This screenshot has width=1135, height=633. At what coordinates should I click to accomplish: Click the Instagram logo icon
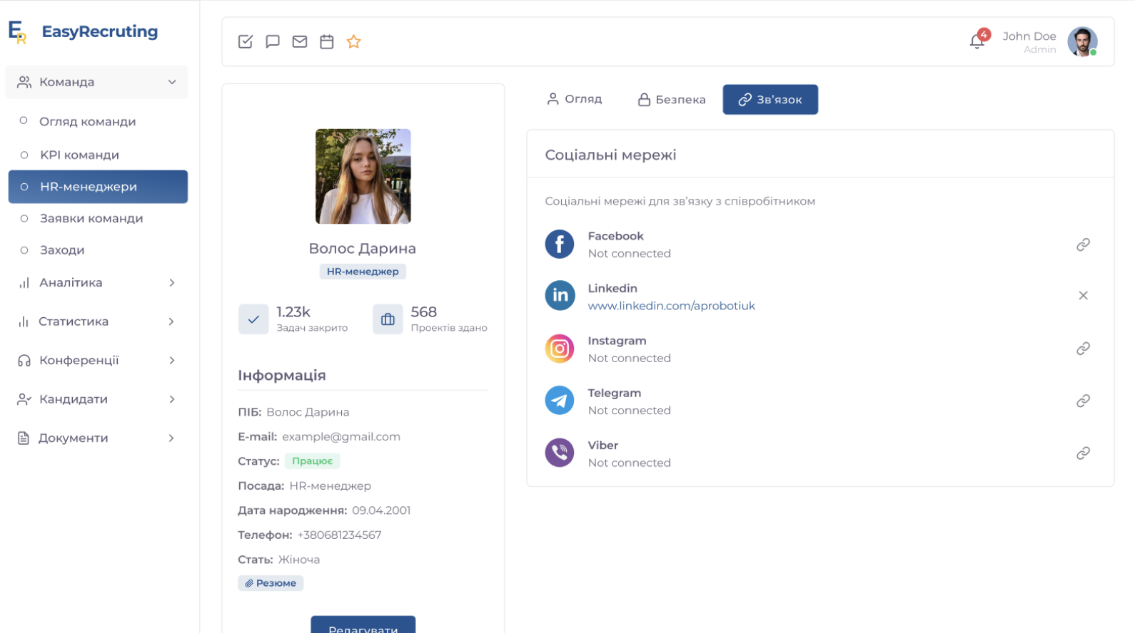coord(560,349)
